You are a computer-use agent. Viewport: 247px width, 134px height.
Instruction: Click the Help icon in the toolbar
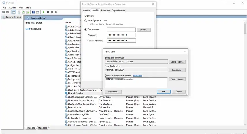tap(33, 12)
